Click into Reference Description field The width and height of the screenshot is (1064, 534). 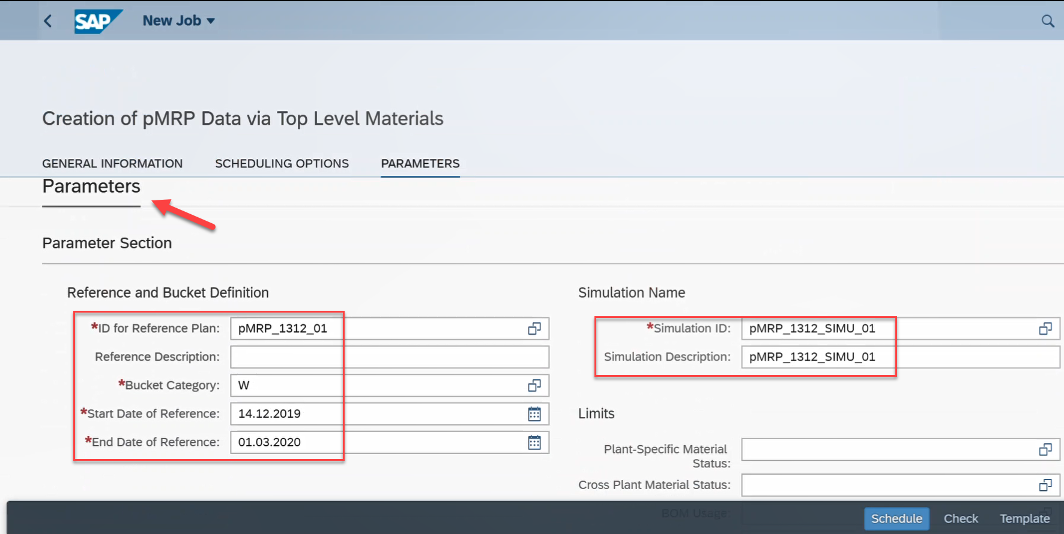(x=389, y=357)
